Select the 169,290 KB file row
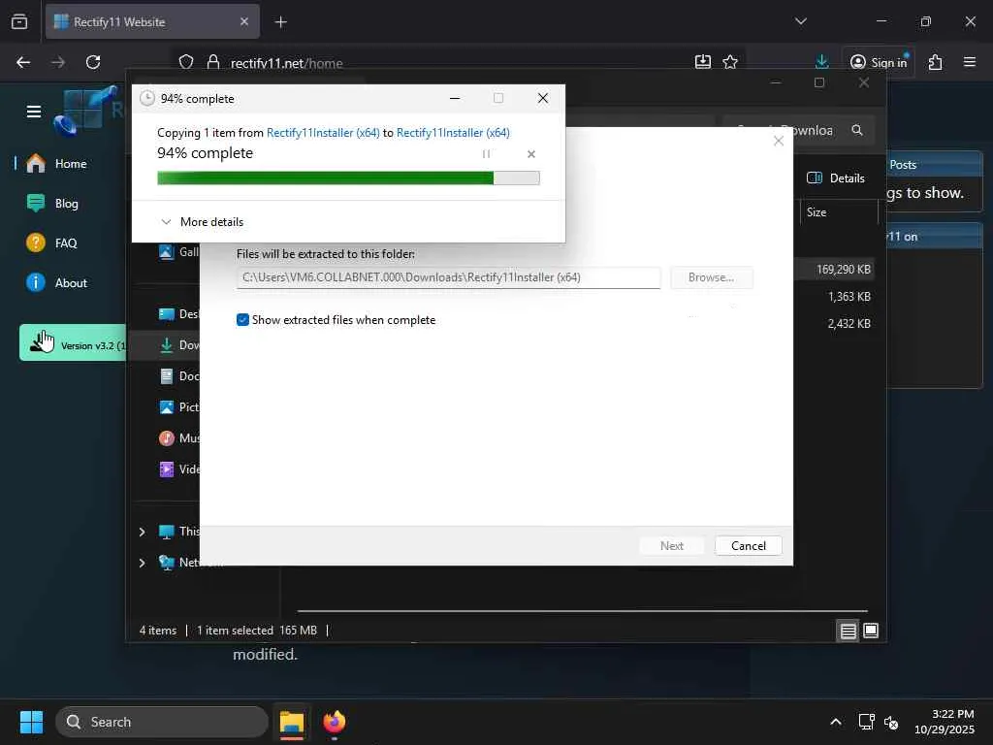Screen dimensions: 993x745 844,270
